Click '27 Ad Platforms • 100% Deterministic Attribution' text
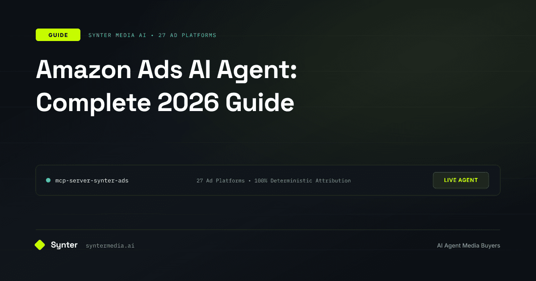The height and width of the screenshot is (281, 536). coord(274,181)
